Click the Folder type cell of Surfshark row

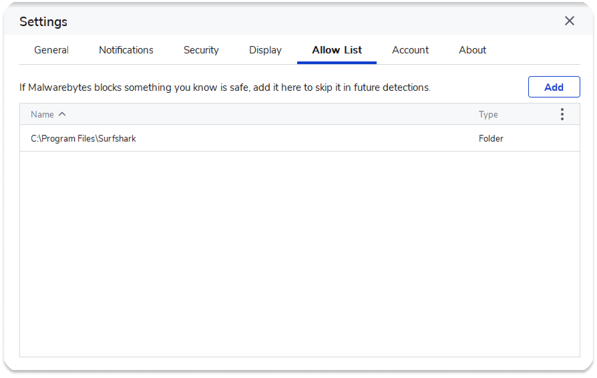[491, 139]
